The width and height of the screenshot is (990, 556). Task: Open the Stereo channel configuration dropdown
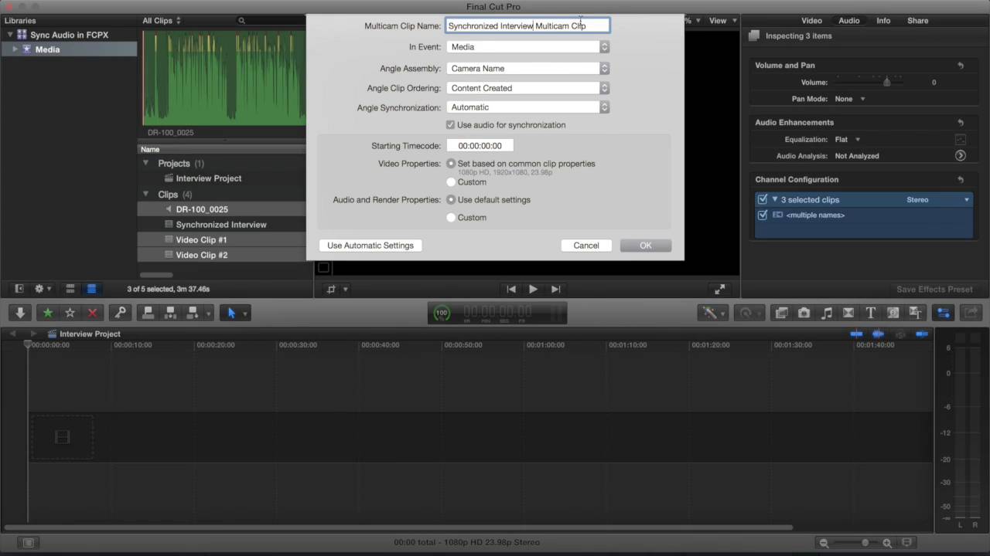click(x=937, y=199)
